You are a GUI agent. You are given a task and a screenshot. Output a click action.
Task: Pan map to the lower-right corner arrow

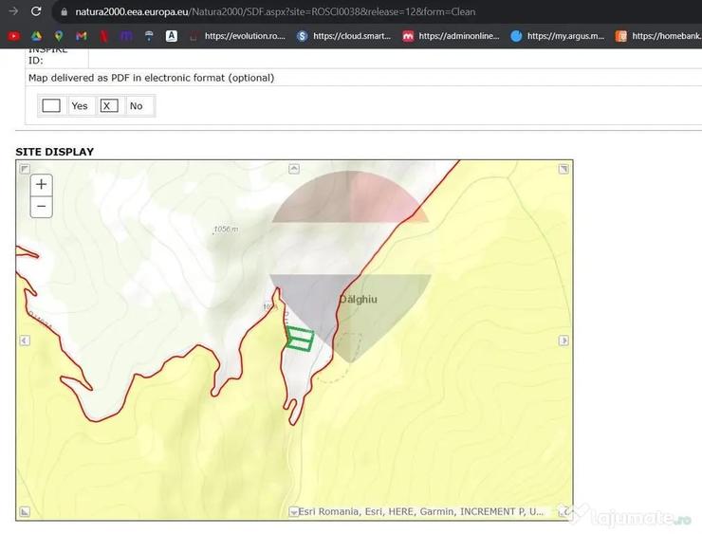coord(563,511)
